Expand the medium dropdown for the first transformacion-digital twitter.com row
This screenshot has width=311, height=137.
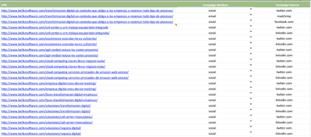[x=251, y=9]
